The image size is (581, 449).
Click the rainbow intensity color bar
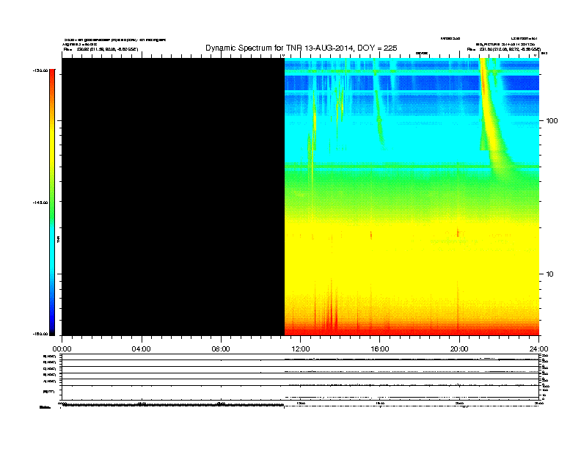(x=52, y=202)
